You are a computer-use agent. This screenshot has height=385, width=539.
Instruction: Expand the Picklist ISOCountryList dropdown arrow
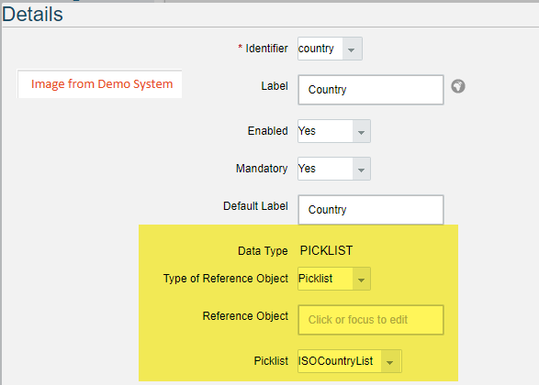pyautogui.click(x=390, y=361)
